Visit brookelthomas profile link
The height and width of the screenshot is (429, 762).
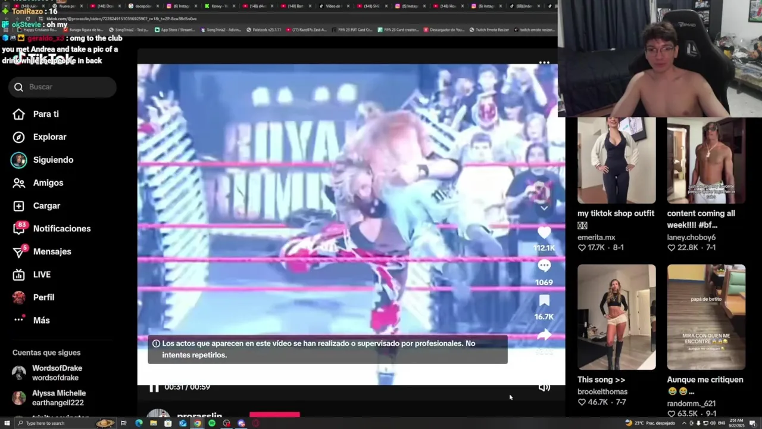(602, 391)
